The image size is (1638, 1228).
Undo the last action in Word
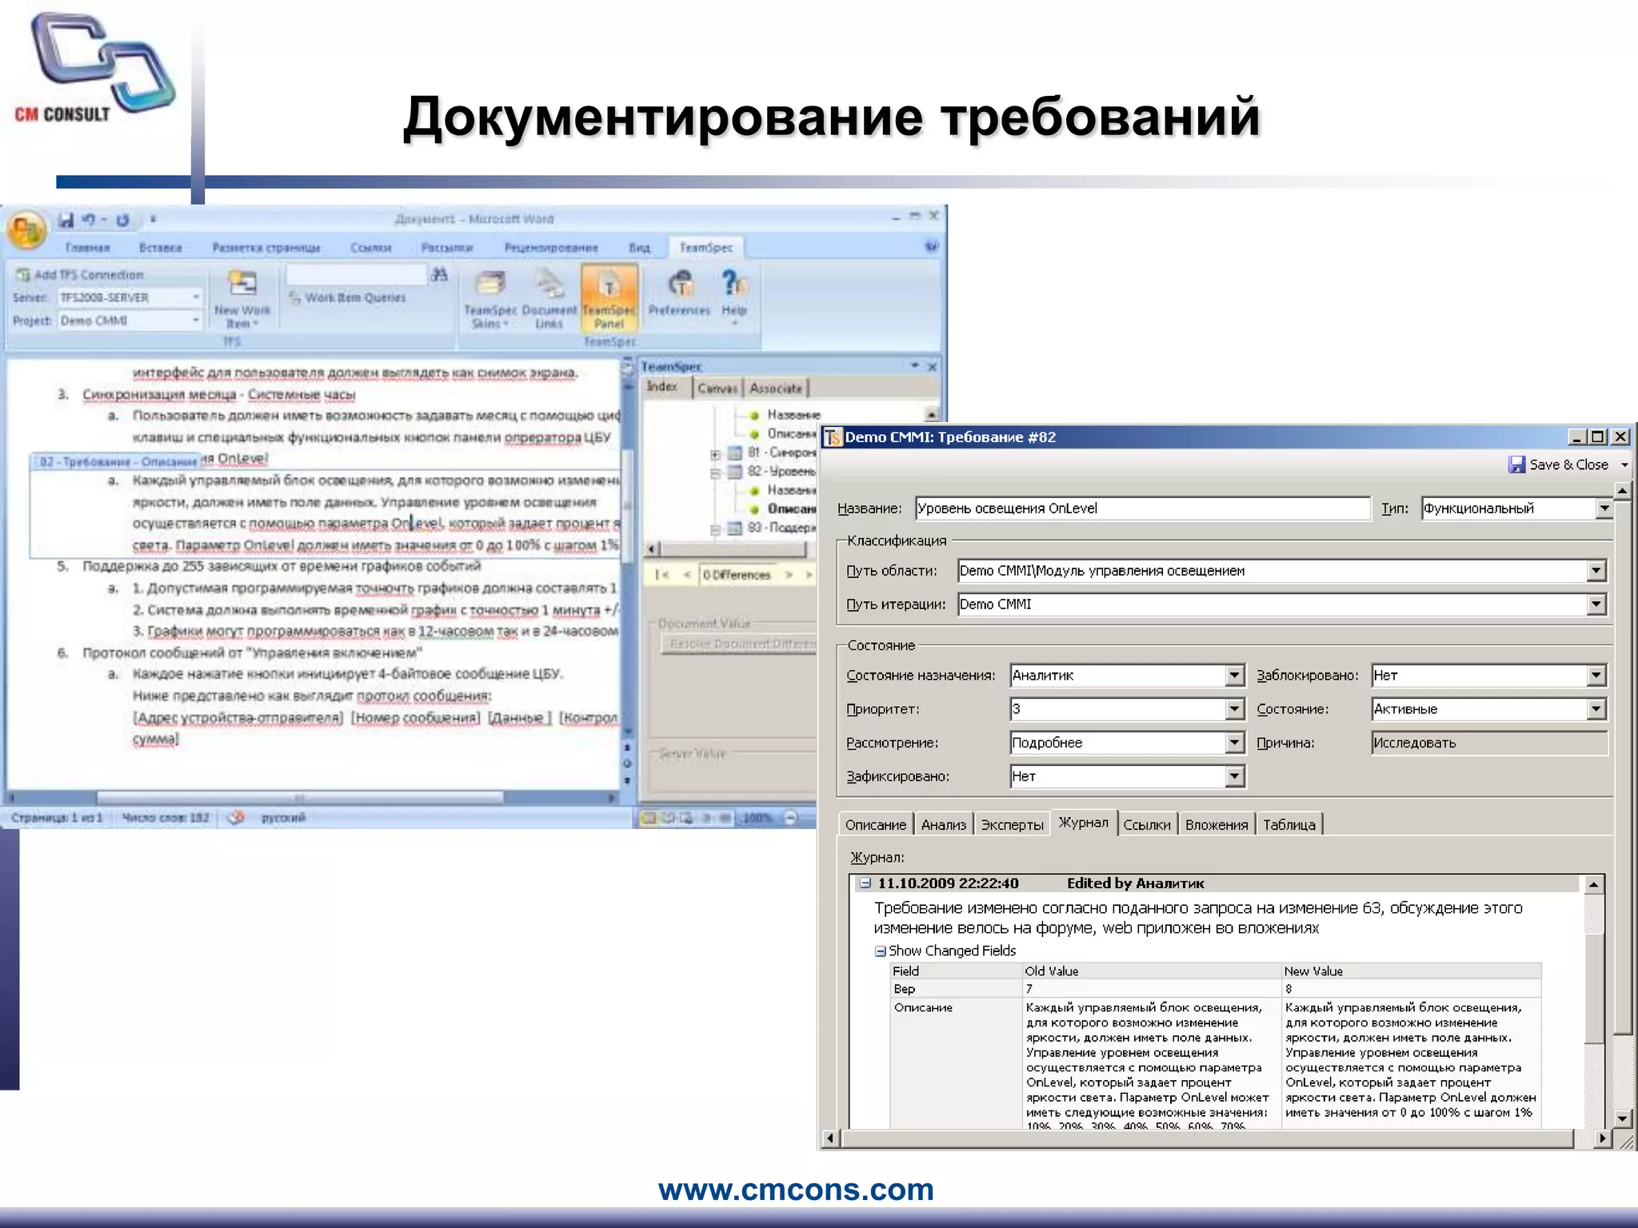pyautogui.click(x=89, y=220)
